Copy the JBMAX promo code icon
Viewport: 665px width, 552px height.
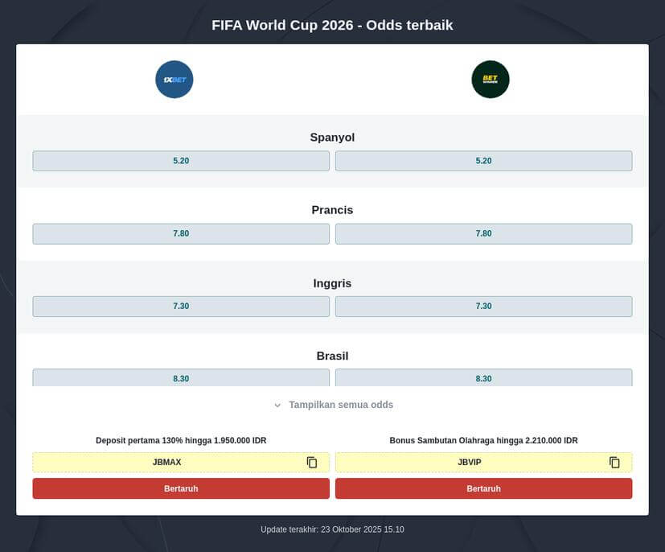pyautogui.click(x=312, y=463)
